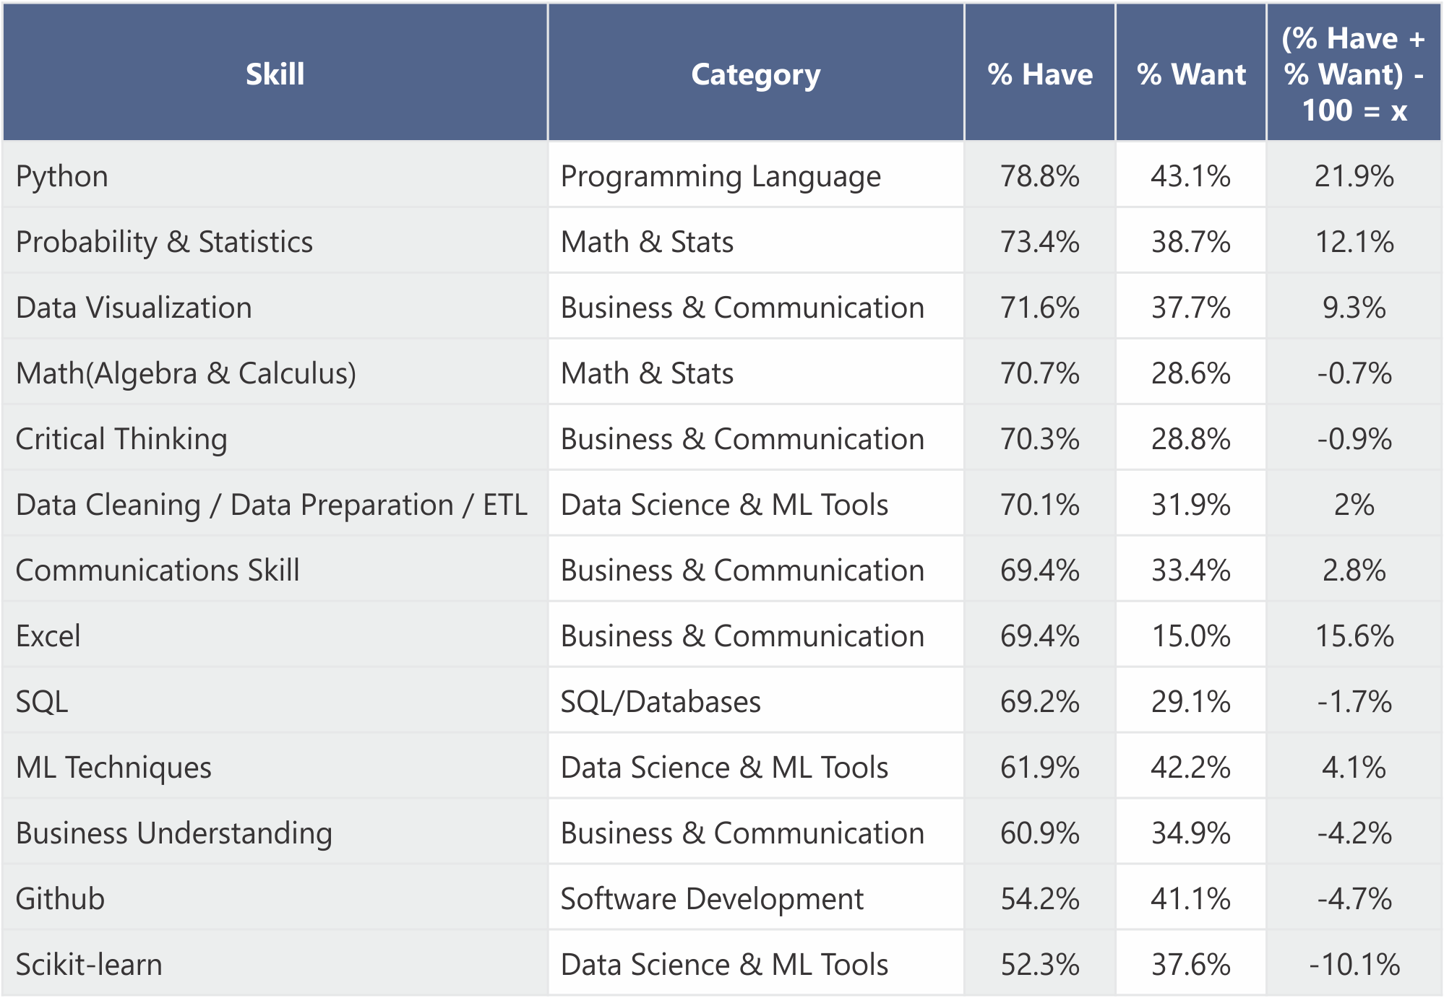Viewport: 1444px width, 998px height.
Task: Select the Python skill cell
Action: tap(275, 175)
